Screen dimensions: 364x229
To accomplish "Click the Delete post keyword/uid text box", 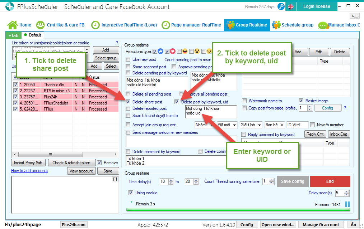I will tap(211, 111).
